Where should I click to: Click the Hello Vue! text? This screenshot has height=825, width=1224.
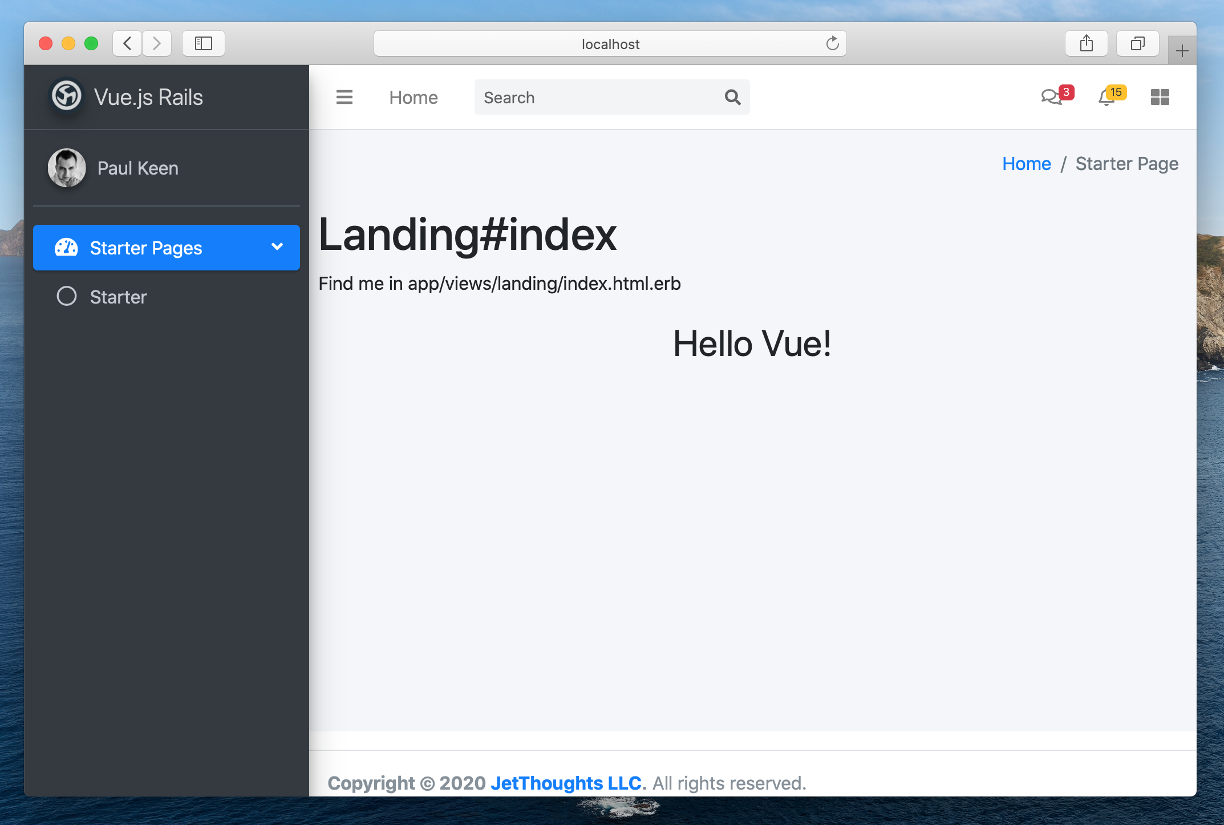752,343
